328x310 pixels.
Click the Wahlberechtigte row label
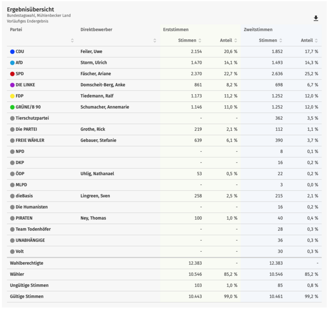(x=27, y=263)
